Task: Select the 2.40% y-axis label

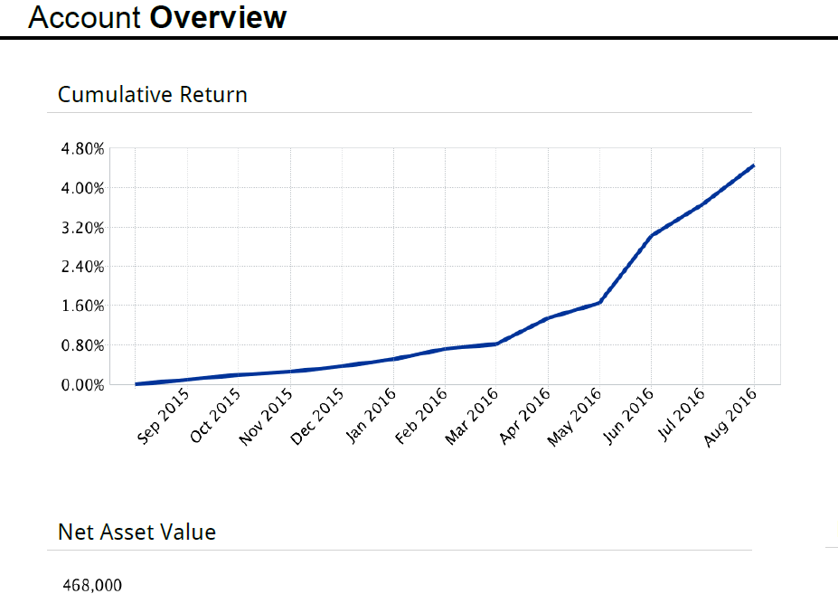Action: pos(83,267)
